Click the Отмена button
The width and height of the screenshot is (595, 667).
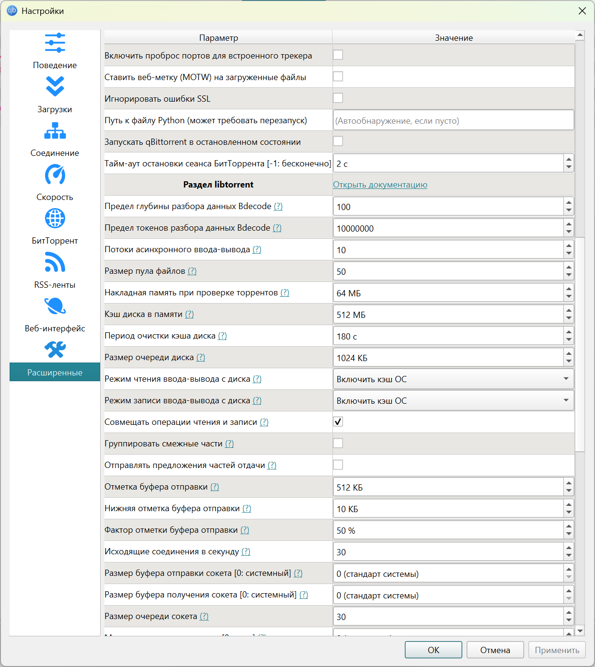click(x=495, y=650)
